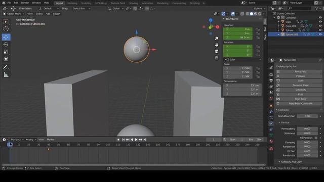324x182 pixels.
Task: Toggle the Kill Particles checkbox
Action: coord(316,138)
